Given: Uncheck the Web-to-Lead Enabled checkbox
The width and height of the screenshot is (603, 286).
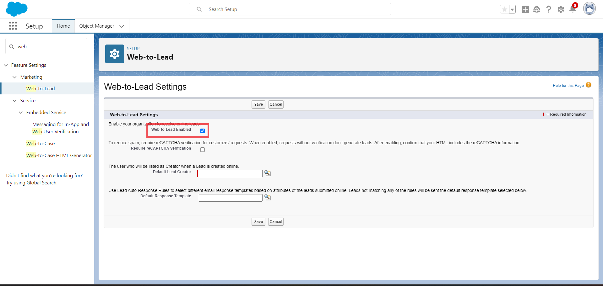Looking at the screenshot, I should [203, 131].
